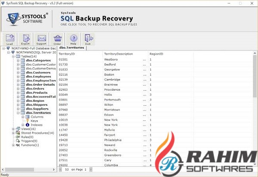Click the Triggers node icon
Viewport: 258px width, 177px height.
[18, 141]
